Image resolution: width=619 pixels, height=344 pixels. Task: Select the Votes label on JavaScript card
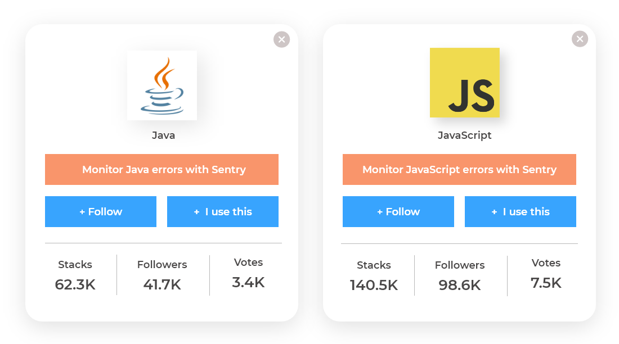click(x=546, y=262)
